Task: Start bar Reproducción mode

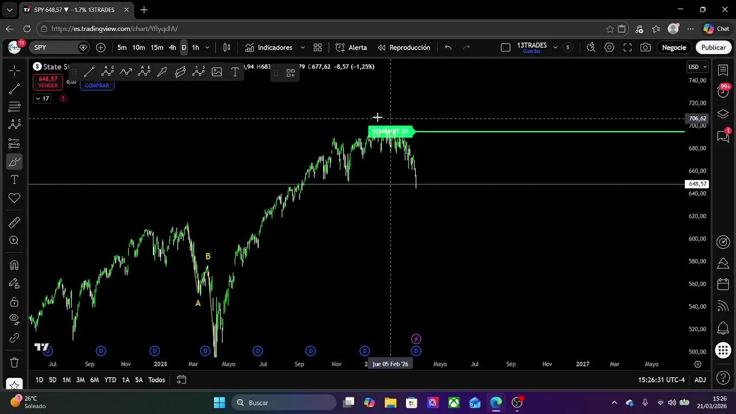Action: pos(404,48)
